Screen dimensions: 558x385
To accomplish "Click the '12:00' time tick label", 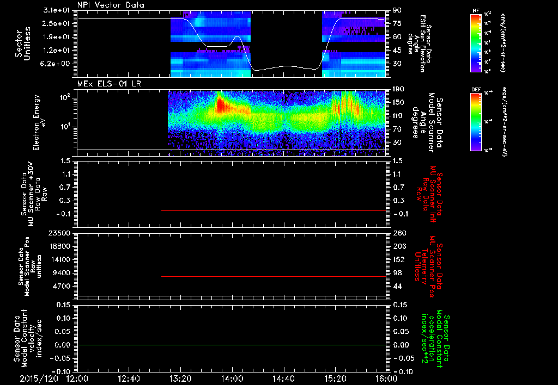I will (77, 378).
